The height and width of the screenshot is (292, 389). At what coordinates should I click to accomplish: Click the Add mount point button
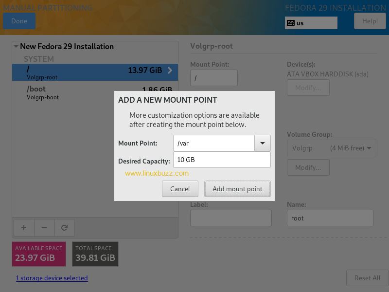[237, 189]
